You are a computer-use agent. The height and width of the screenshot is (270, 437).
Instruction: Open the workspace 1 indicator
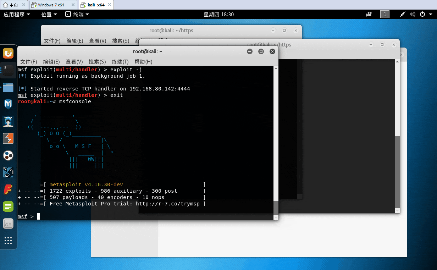[x=385, y=15]
